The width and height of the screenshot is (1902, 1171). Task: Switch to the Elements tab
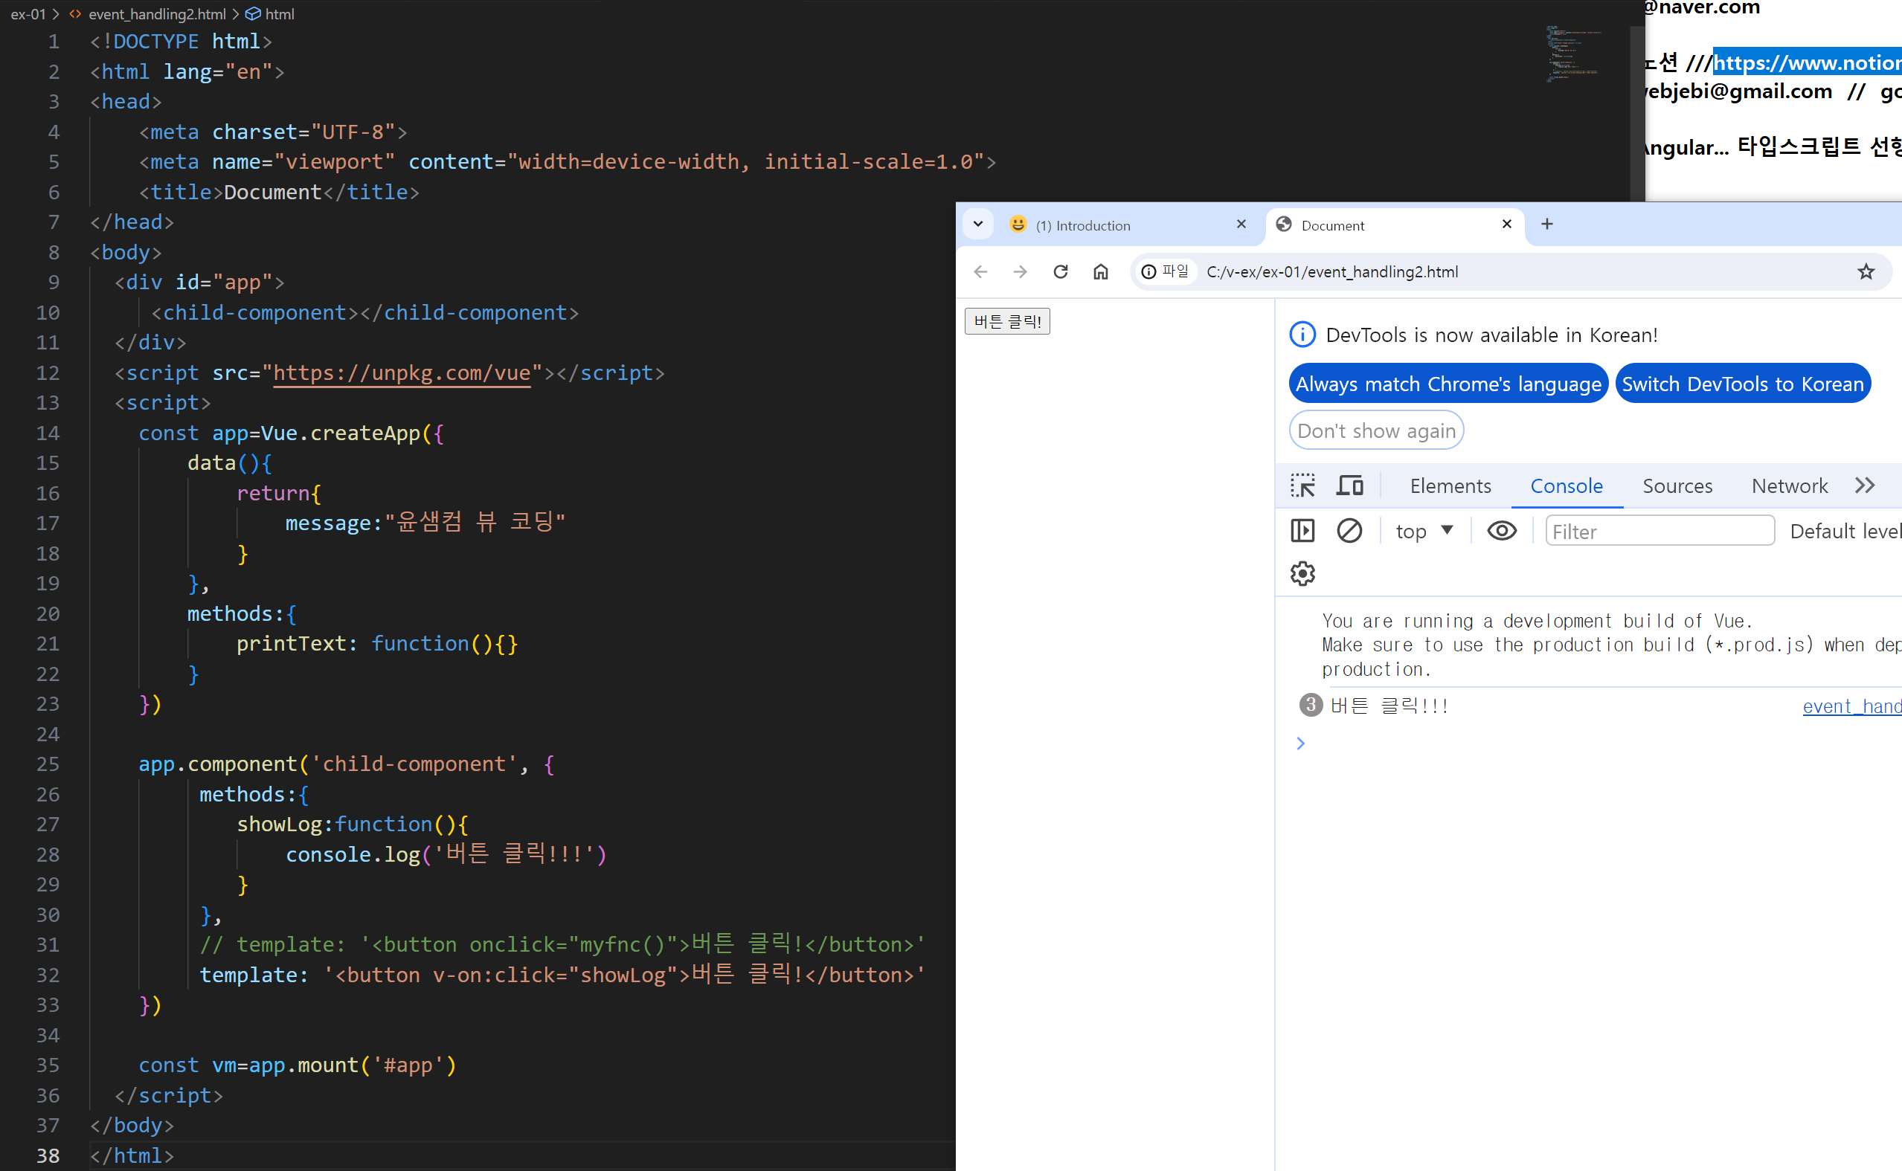pyautogui.click(x=1450, y=486)
